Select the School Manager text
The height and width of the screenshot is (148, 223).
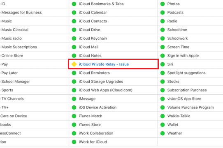point(16,82)
